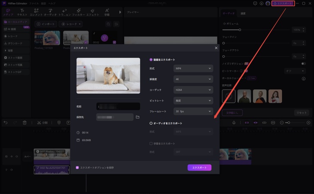Open the メディア (Media) tab icon

coord(8,12)
